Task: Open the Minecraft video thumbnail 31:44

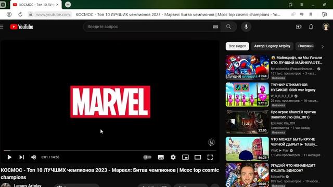Action: point(247,67)
